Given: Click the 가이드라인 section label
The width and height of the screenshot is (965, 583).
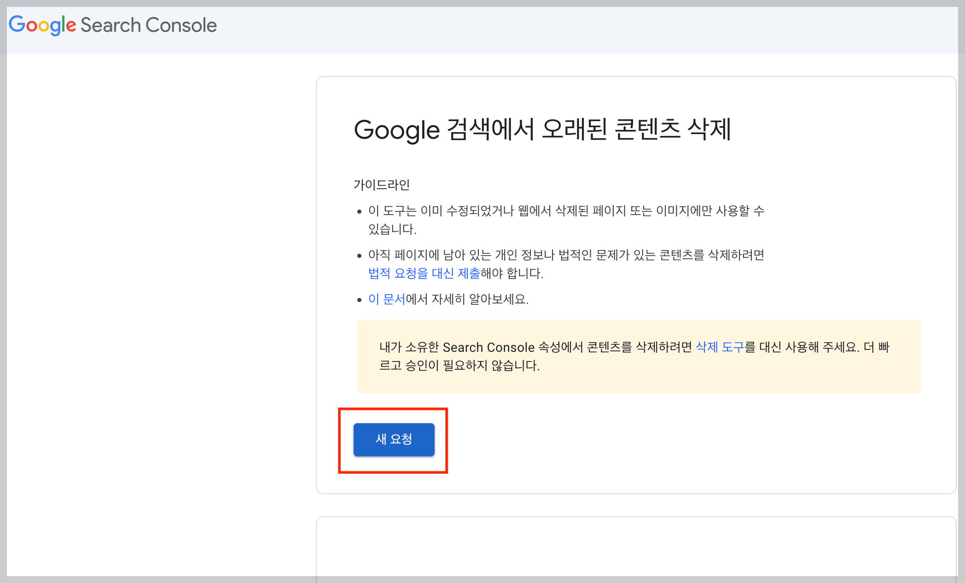Looking at the screenshot, I should (x=382, y=185).
